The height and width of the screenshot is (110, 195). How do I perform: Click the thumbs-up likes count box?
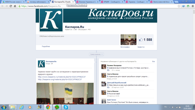tap(145, 40)
